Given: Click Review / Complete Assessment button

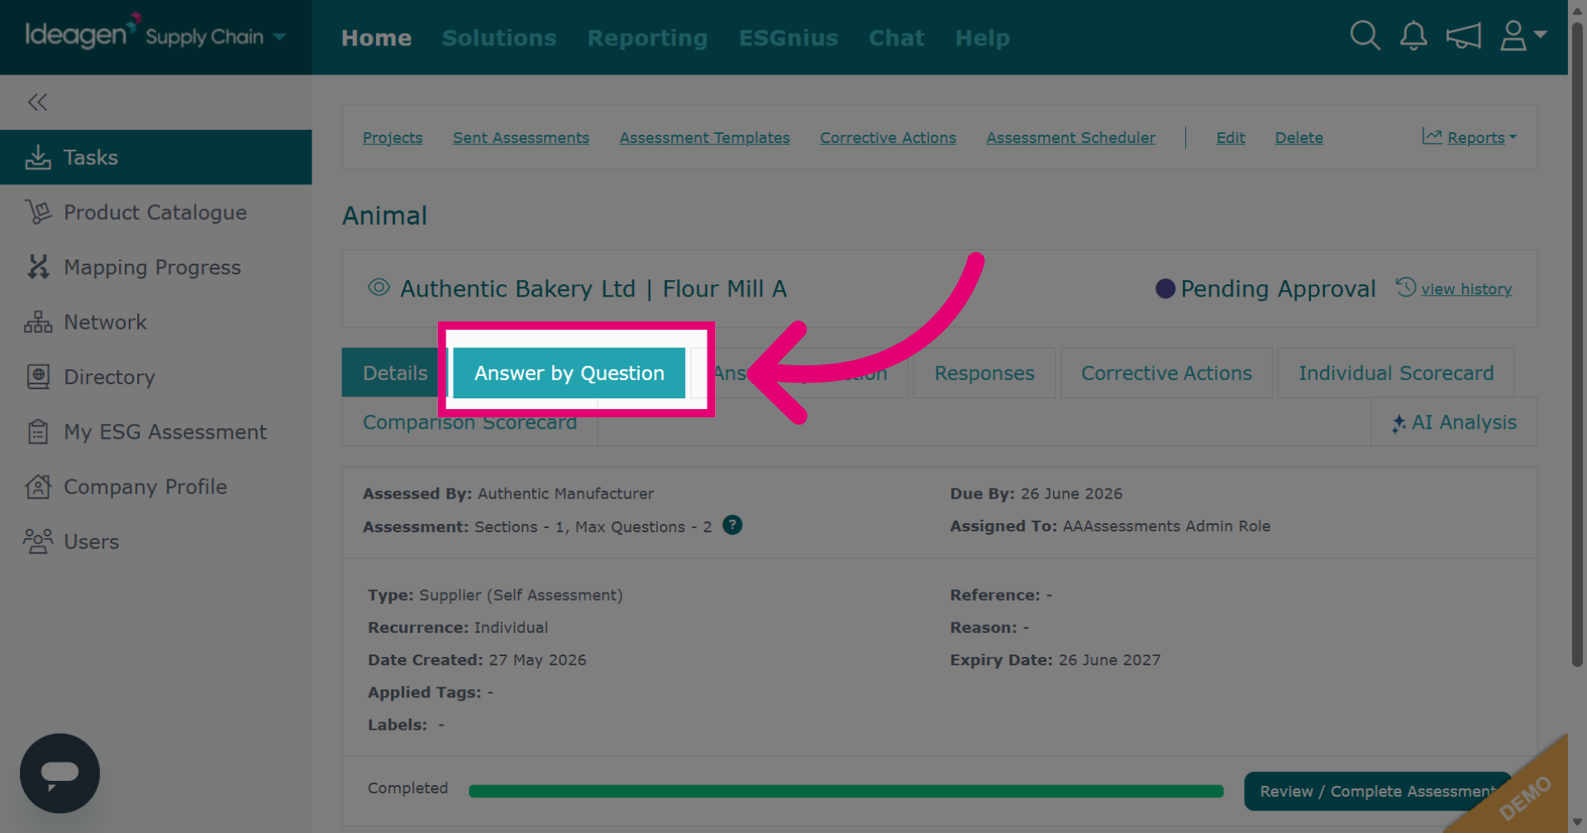Looking at the screenshot, I should pos(1377,791).
